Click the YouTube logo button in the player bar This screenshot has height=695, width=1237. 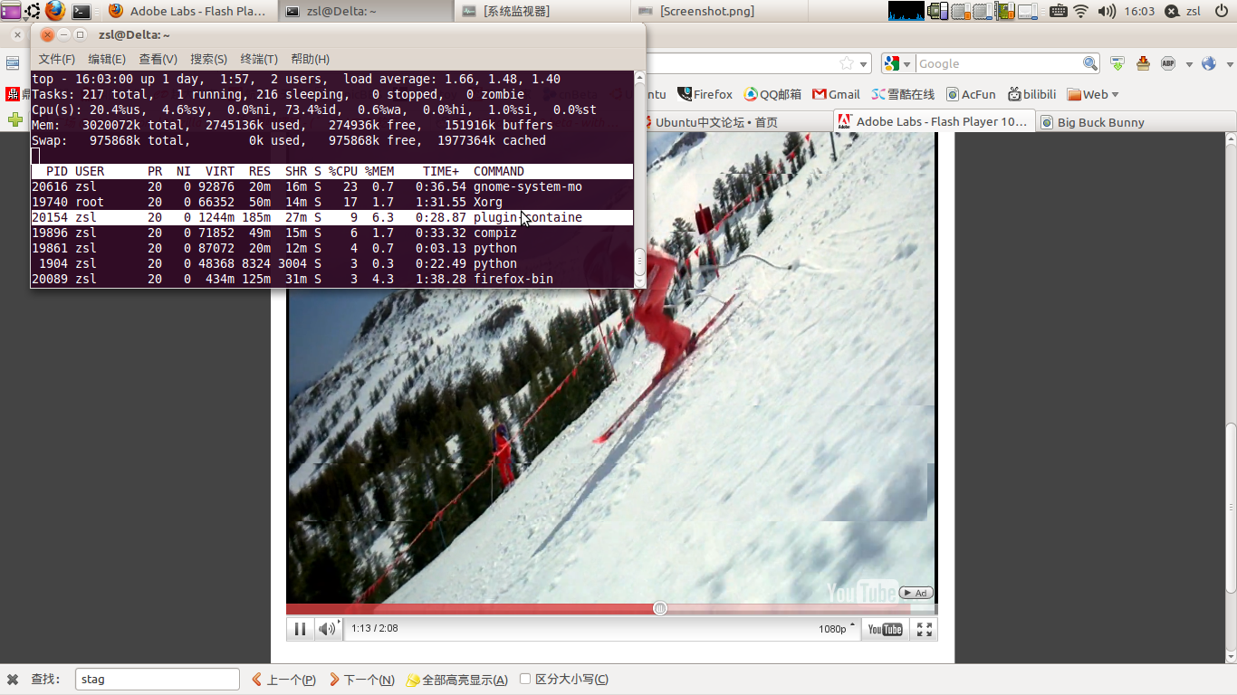click(885, 629)
